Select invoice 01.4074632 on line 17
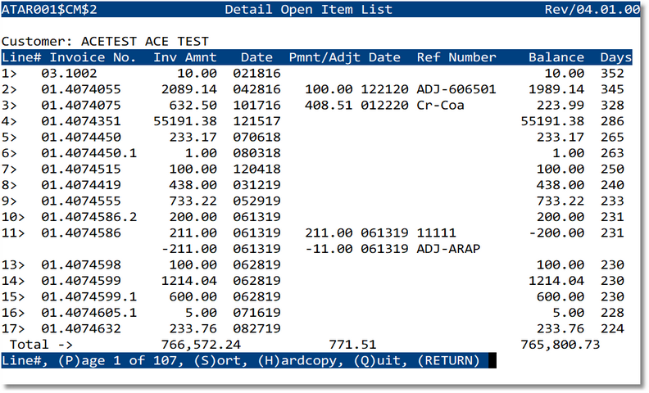The image size is (649, 393). 80,329
